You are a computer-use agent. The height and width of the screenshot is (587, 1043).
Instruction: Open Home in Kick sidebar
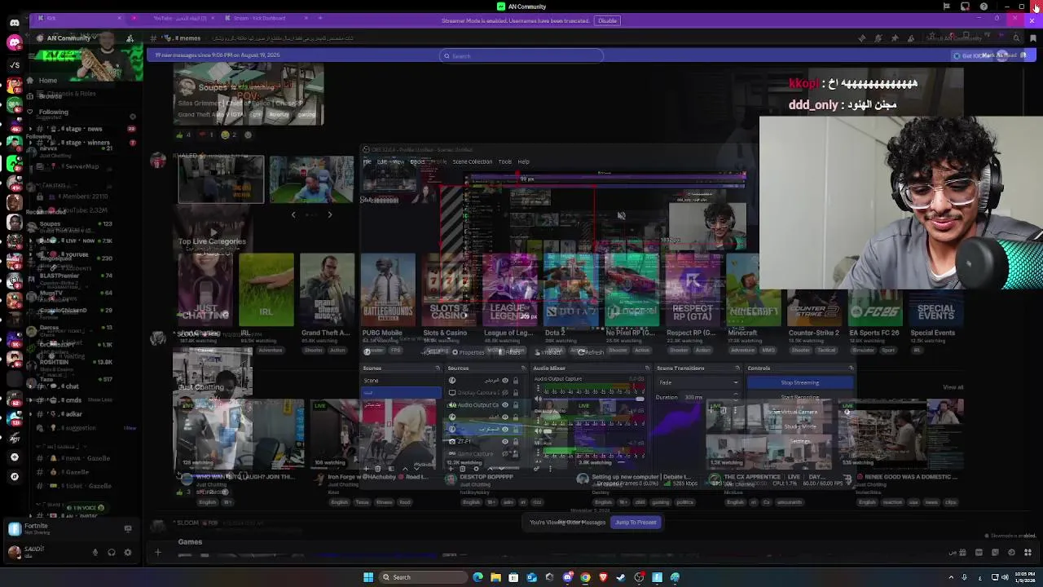tap(47, 81)
